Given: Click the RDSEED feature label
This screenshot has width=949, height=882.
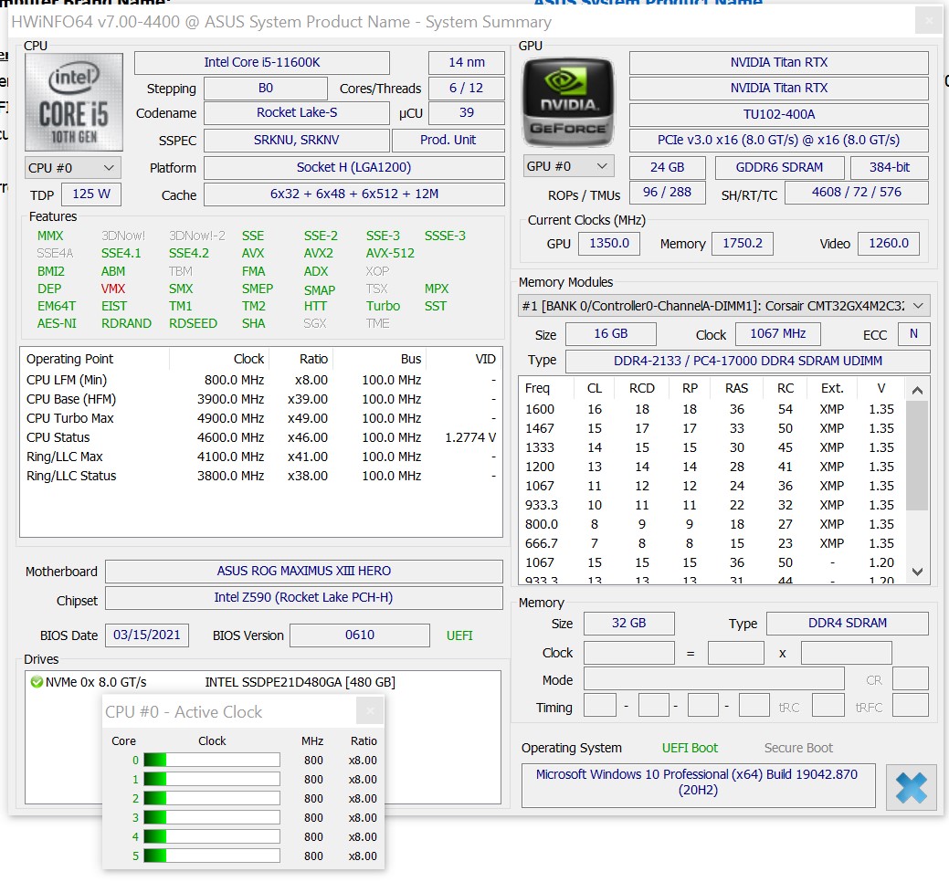Looking at the screenshot, I should [x=193, y=323].
